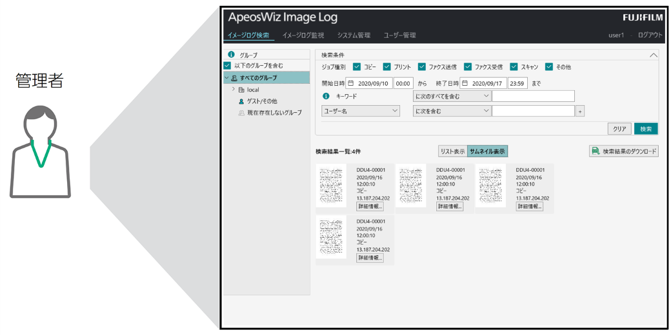Click the third document thumbnail
671x335 pixels.
tap(490, 186)
